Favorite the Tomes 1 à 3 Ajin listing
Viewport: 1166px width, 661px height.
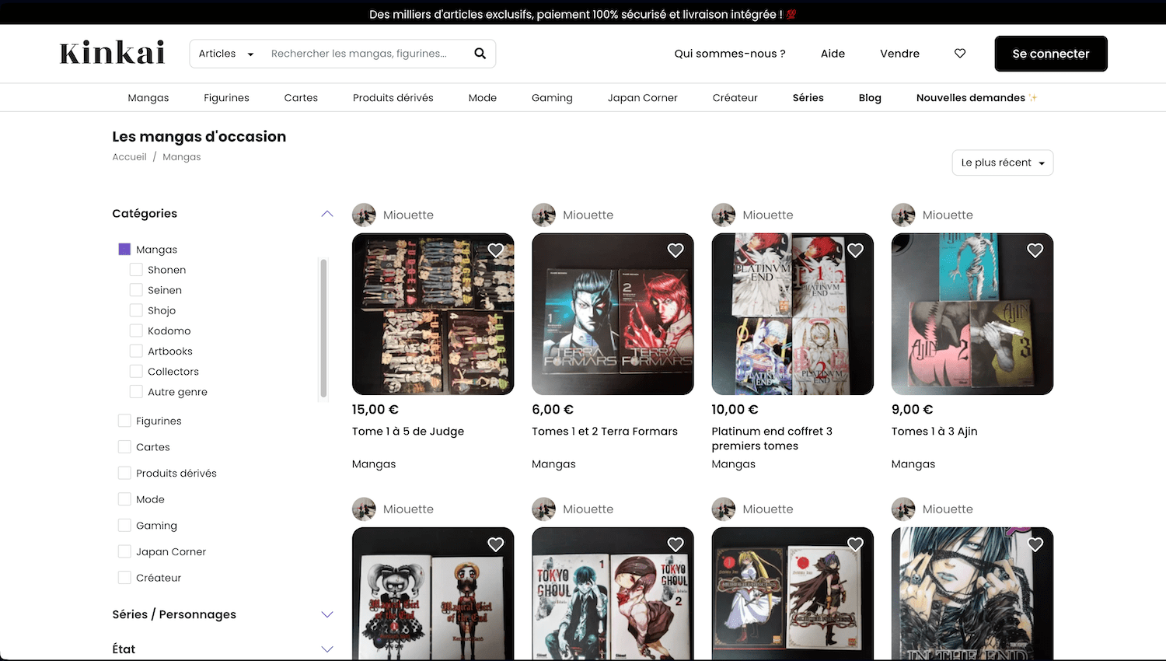click(1035, 250)
